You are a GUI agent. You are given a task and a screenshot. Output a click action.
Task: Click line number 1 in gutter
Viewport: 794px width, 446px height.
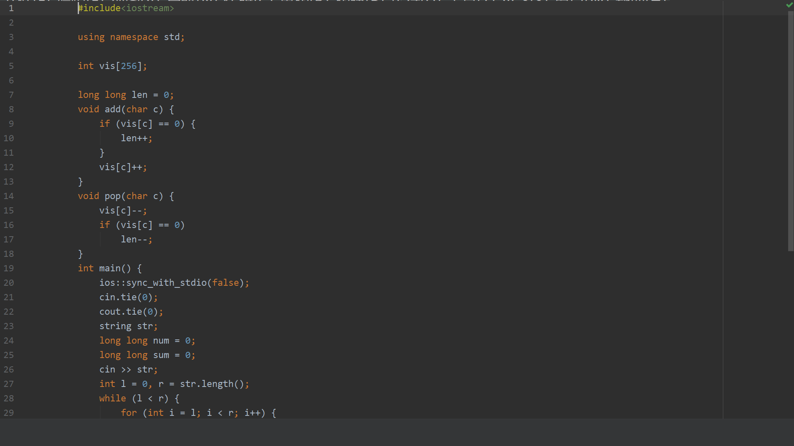tap(11, 8)
